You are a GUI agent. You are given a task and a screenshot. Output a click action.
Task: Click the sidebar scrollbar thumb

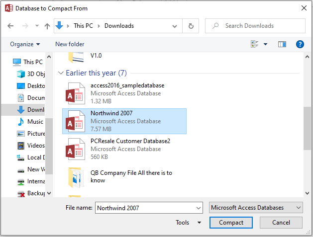point(49,146)
